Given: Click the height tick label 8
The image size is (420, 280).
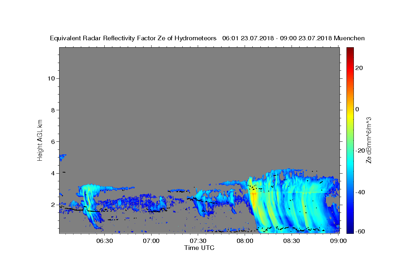Looking at the screenshot, I should click(53, 110).
